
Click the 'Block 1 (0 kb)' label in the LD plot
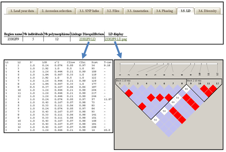pyautogui.click(x=123, y=81)
